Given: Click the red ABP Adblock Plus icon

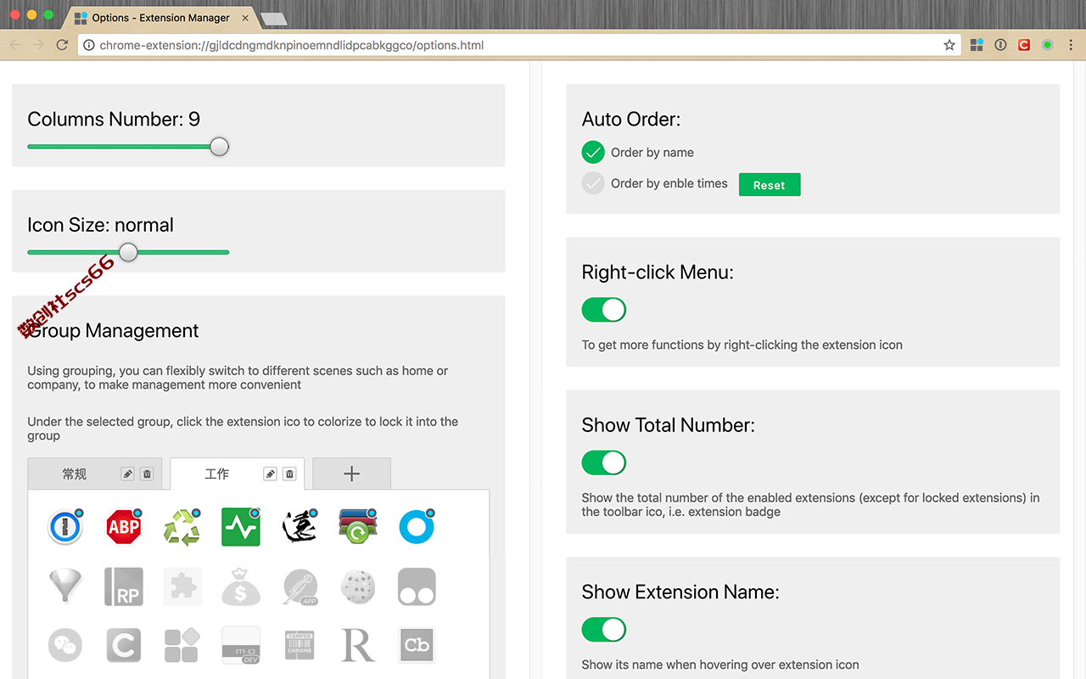Looking at the screenshot, I should [x=124, y=527].
